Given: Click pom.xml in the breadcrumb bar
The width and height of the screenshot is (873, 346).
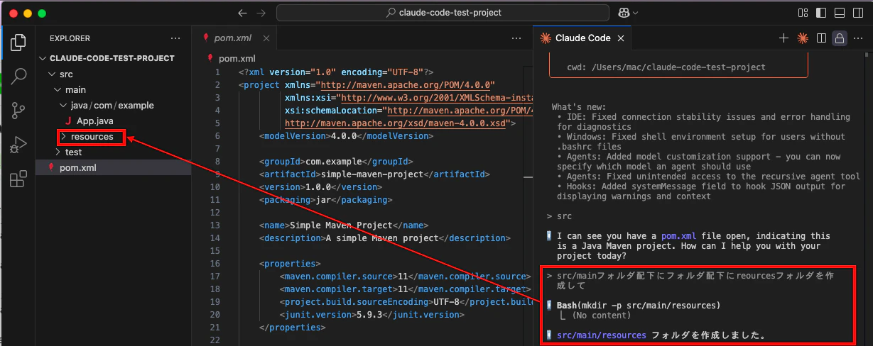Looking at the screenshot, I should pos(237,59).
